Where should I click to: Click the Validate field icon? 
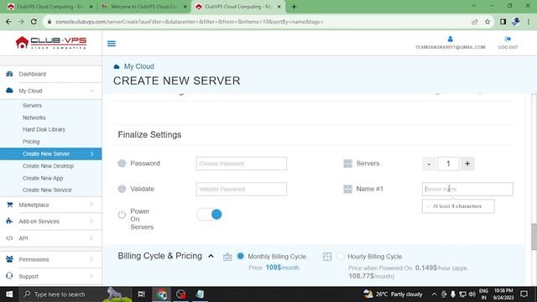click(122, 189)
